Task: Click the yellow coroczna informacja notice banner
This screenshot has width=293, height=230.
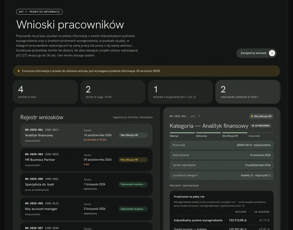Action: [x=146, y=71]
